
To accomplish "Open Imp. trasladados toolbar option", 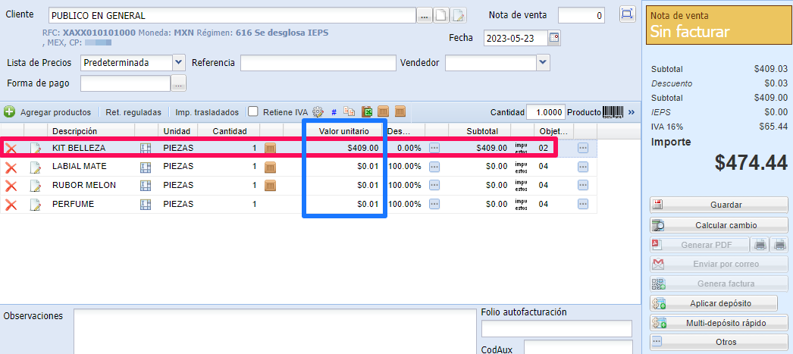I will 207,112.
